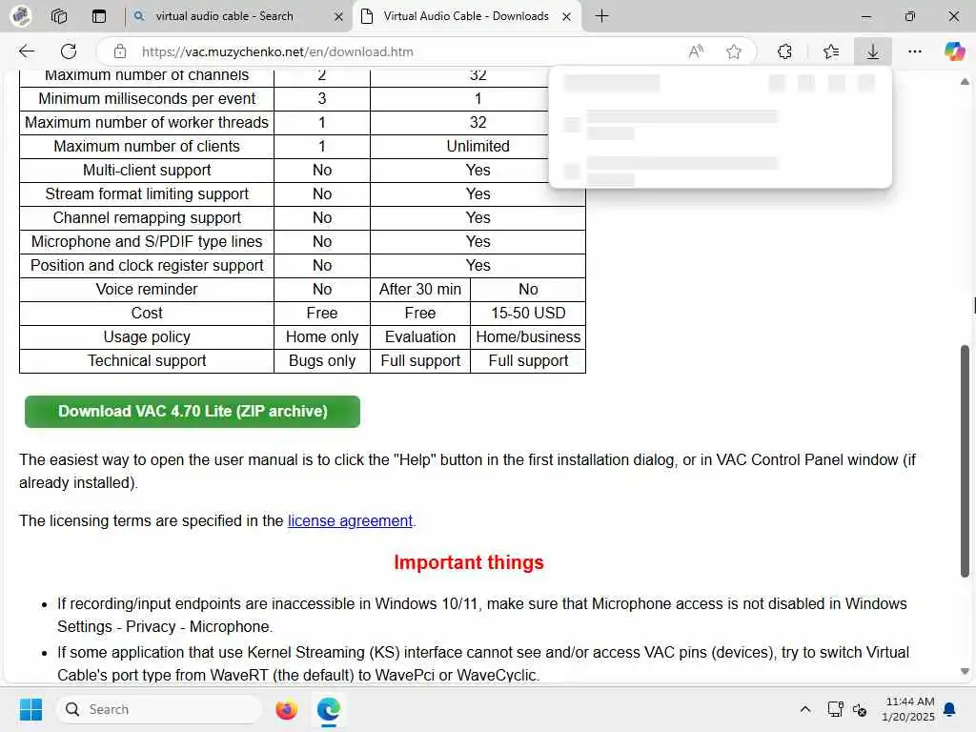Open the Extensions puzzle icon
Image resolution: width=976 pixels, height=732 pixels.
click(785, 51)
